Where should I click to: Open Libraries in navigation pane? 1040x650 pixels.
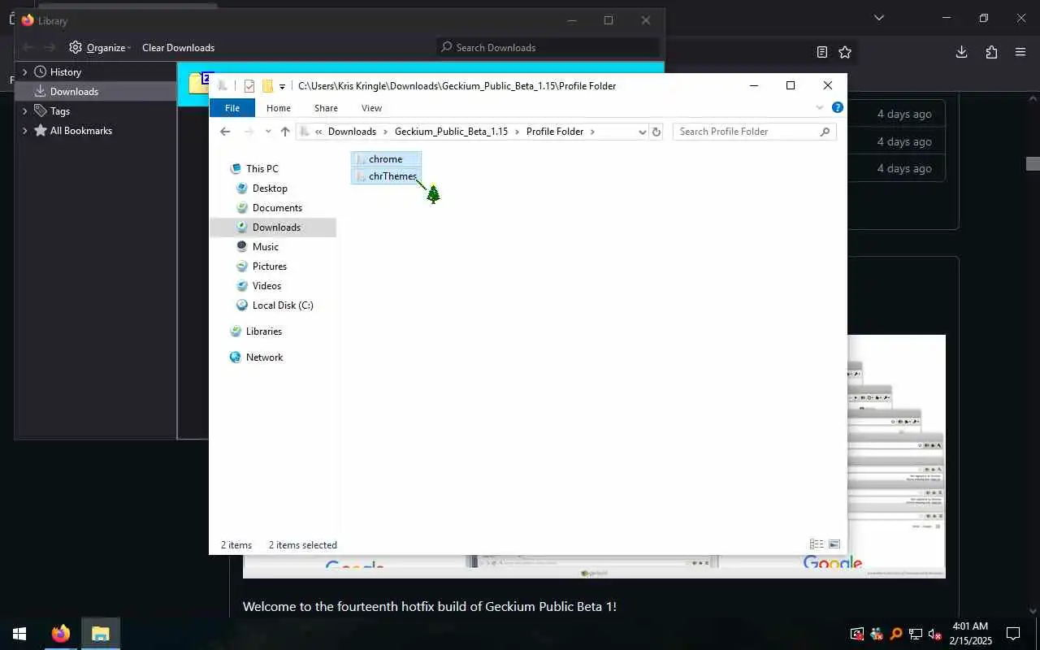263,331
